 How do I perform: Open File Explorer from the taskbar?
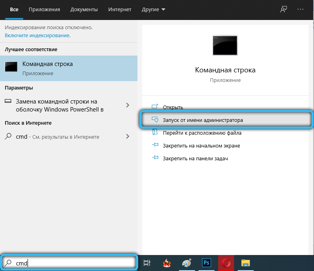(x=246, y=263)
